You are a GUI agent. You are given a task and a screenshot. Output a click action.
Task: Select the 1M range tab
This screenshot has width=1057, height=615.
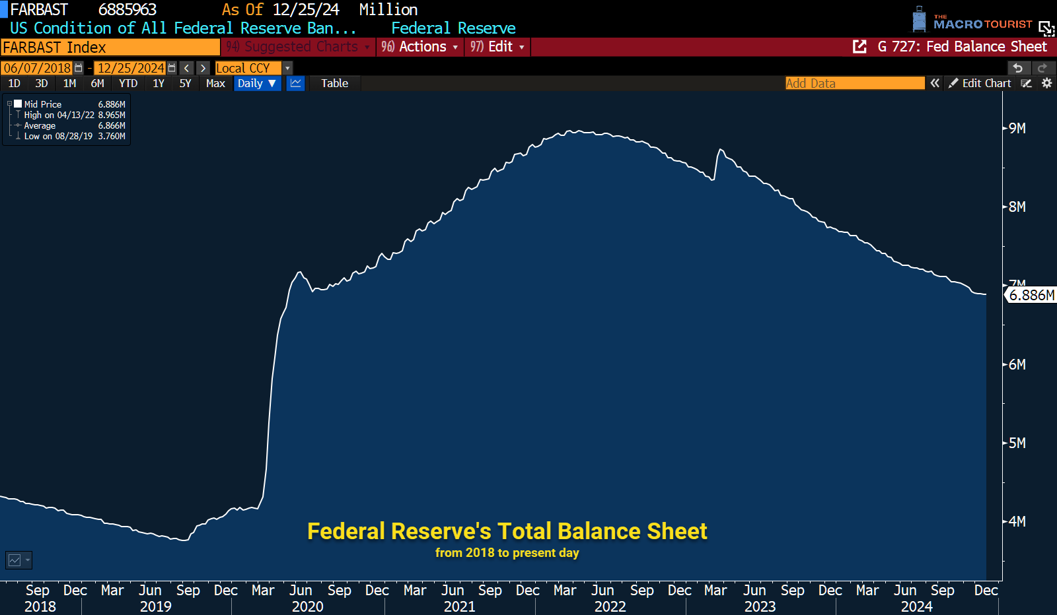pos(69,83)
